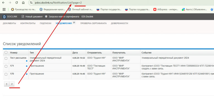This screenshot has height=103, width=214.
Task: Click the Отправитель column header
Action: (94, 53)
